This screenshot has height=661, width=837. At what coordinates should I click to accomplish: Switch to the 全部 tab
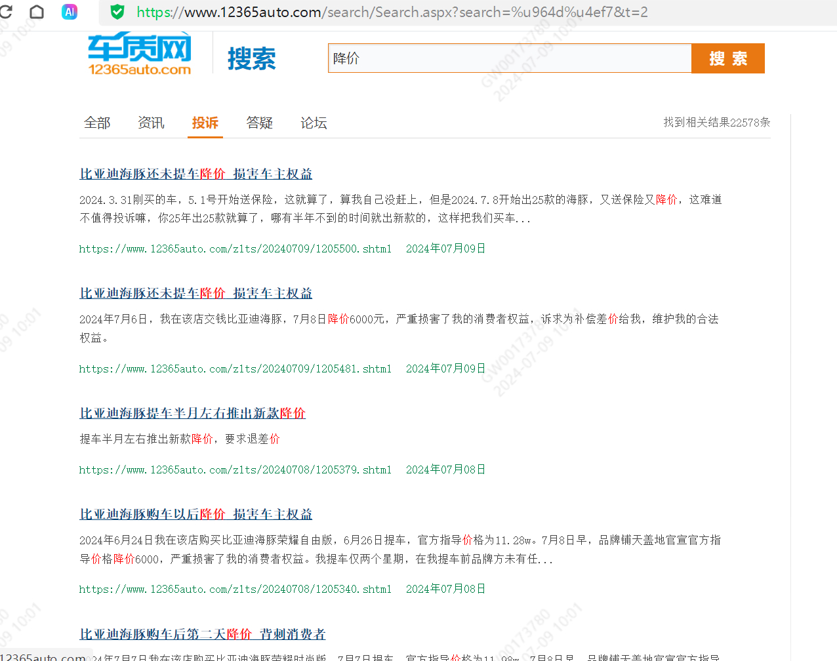point(97,123)
